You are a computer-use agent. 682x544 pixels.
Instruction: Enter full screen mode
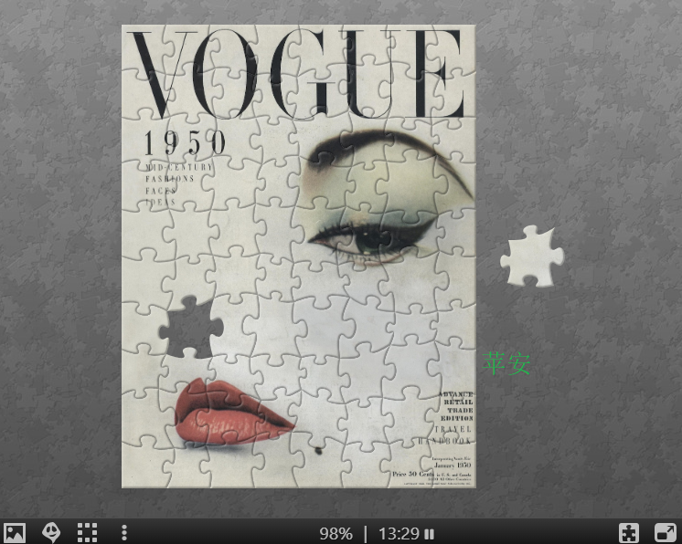pyautogui.click(x=665, y=533)
